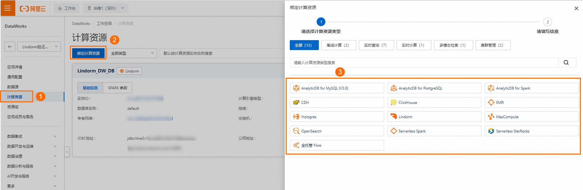Open the 全部类型 filter dropdown

(x=132, y=53)
